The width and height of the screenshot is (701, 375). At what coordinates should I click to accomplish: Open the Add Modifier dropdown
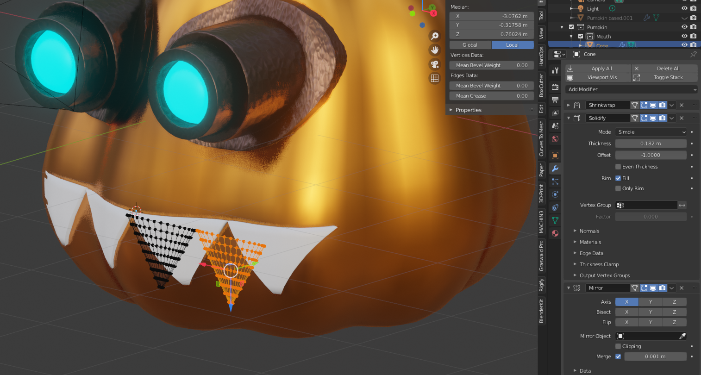[x=632, y=89]
